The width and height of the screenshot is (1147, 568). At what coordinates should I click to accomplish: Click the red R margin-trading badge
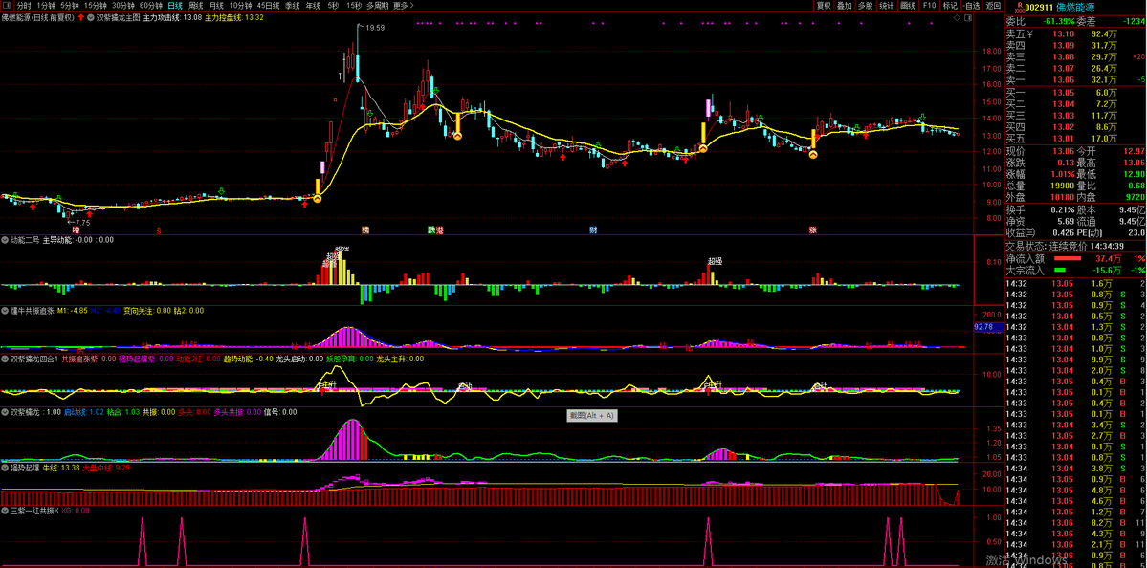(1019, 6)
